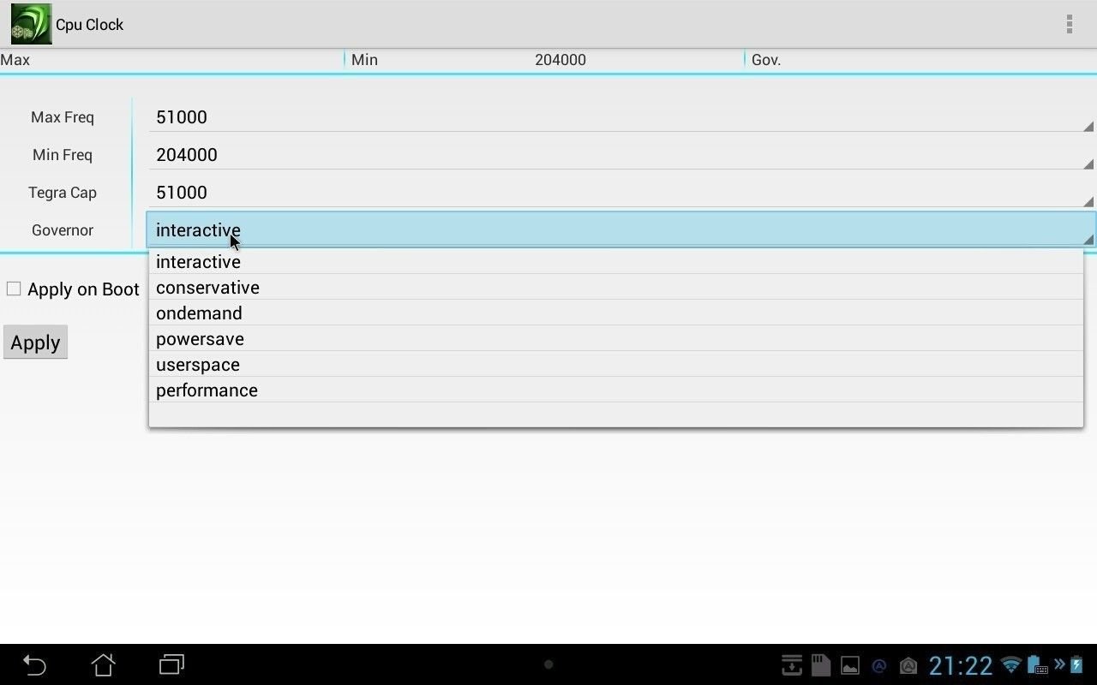Click the Max header in status row
Viewport: 1097px width, 685px height.
[15, 60]
